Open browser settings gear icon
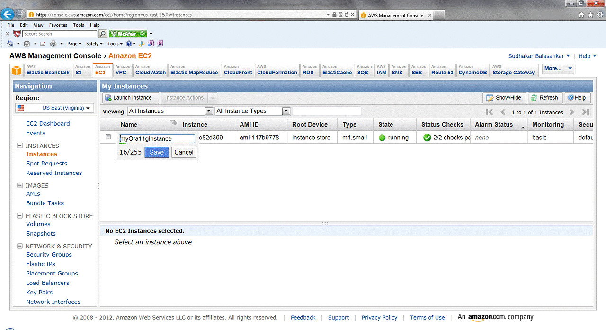The height and width of the screenshot is (330, 606). coord(599,15)
